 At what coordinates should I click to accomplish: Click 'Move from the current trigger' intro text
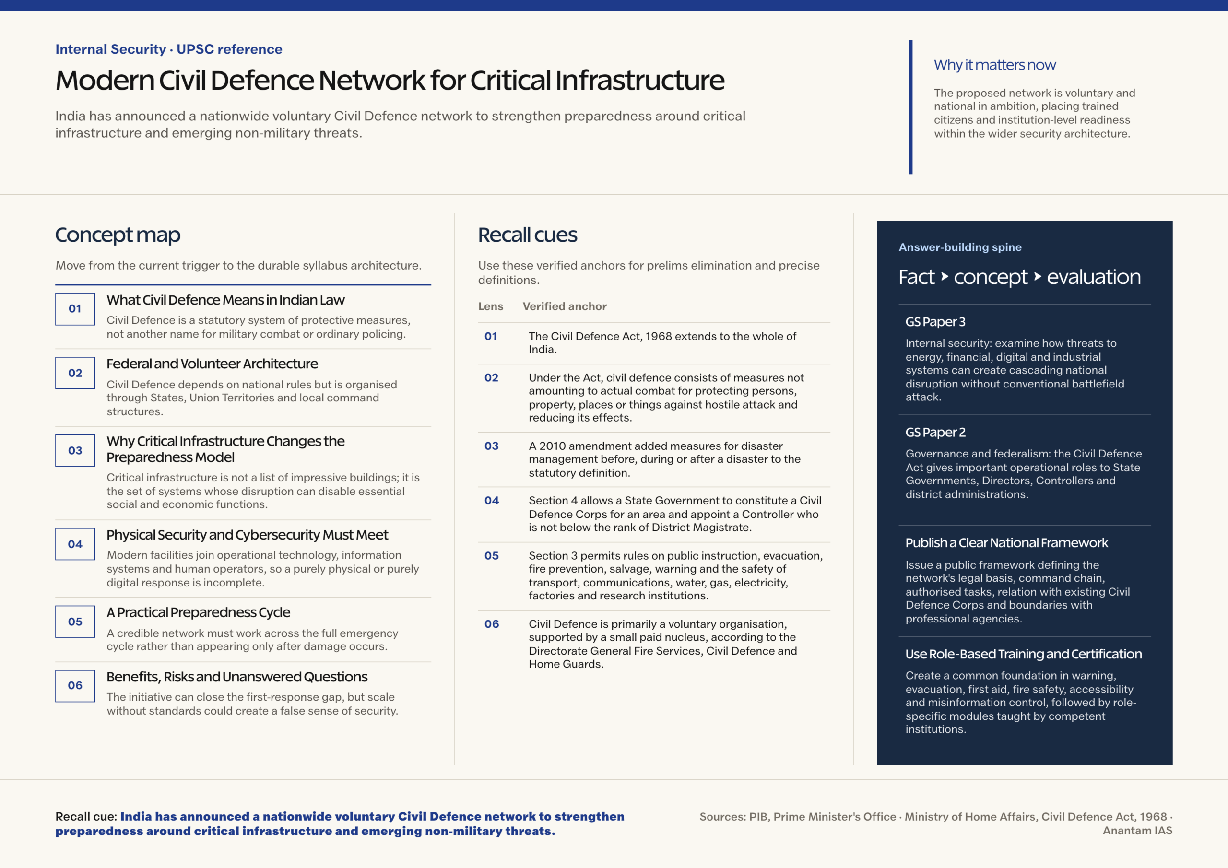coord(238,266)
